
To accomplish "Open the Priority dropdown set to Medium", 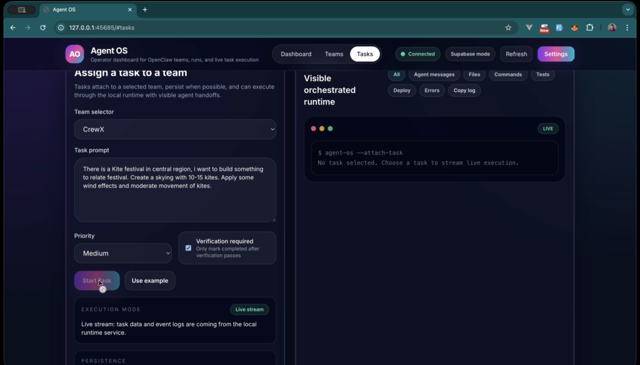I will (123, 253).
